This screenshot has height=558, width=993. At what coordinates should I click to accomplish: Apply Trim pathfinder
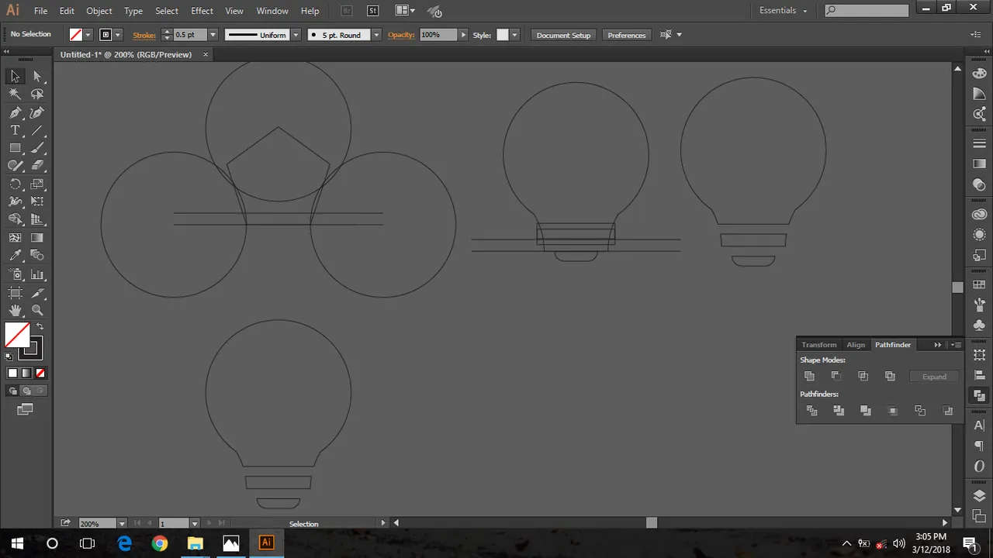839,411
